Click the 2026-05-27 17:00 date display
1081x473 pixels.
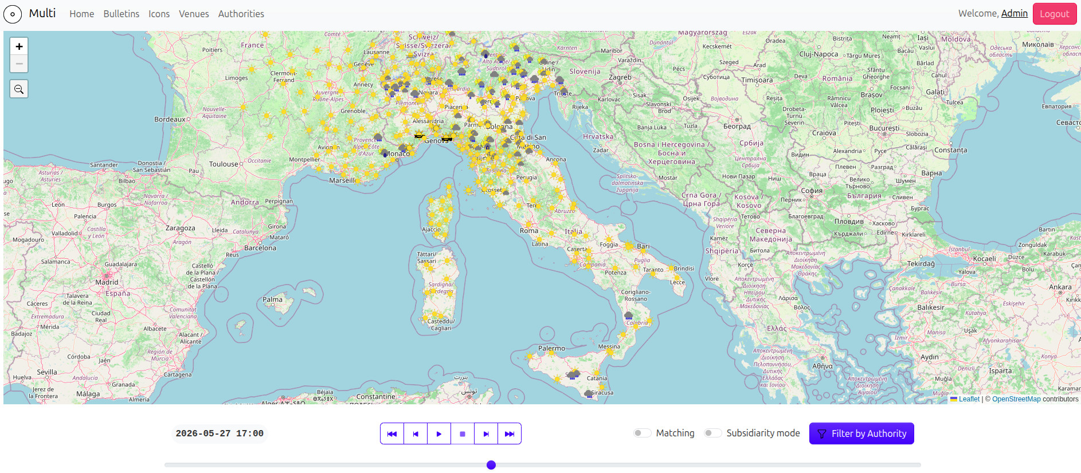pos(220,433)
